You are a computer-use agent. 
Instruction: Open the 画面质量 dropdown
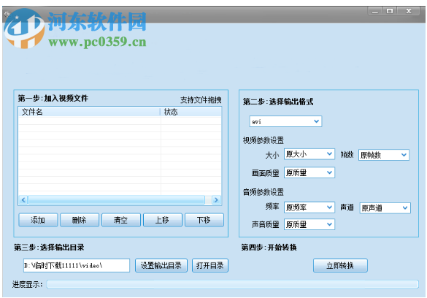coord(309,172)
